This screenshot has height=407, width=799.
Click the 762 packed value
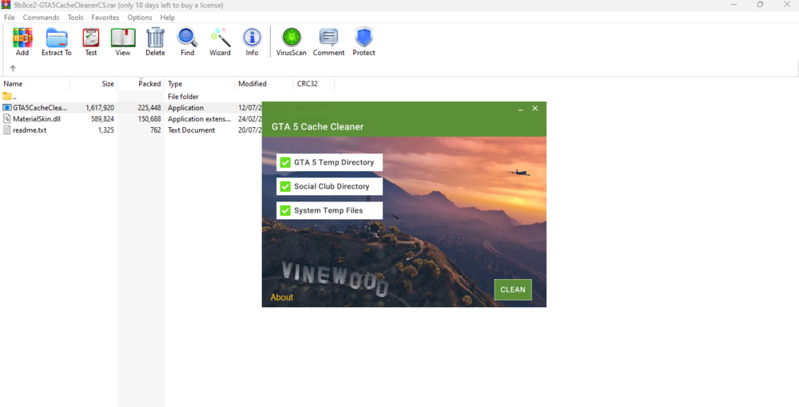coord(156,130)
